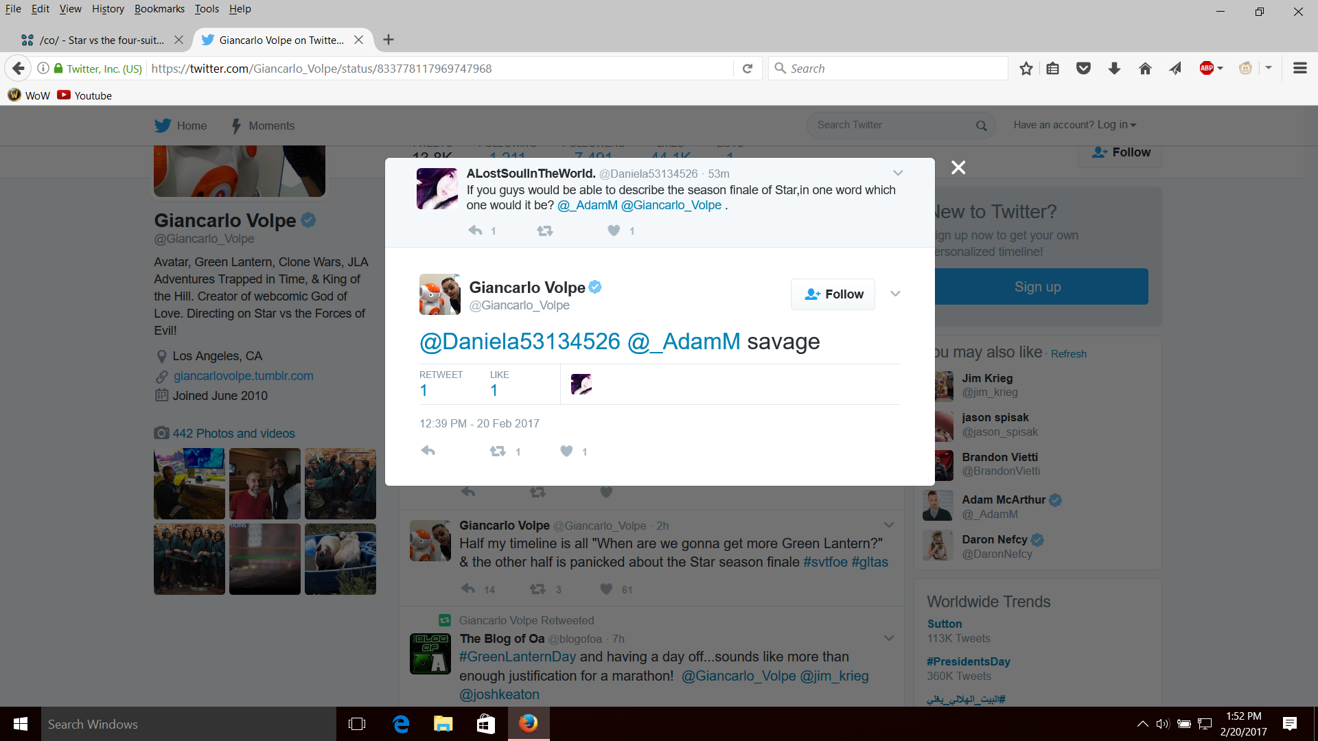This screenshot has width=1318, height=741.
Task: Like the ALostSoulInTheWorld tweet
Action: pyautogui.click(x=614, y=231)
